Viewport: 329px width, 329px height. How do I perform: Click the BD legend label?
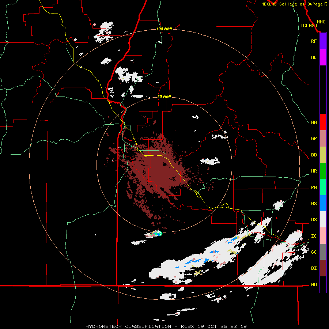[x=314, y=155]
